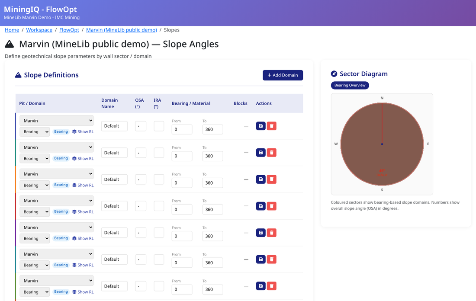The width and height of the screenshot is (476, 301).
Task: Delete the seventh slope domain row
Action: coord(272,286)
